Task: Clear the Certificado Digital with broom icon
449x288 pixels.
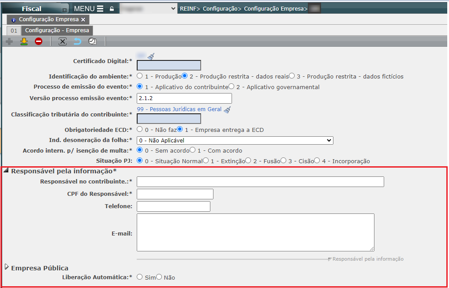Action: pos(151,56)
